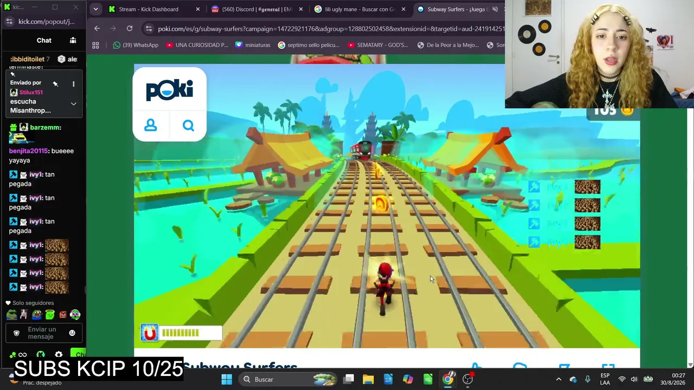Open the UNA CURIOSIDAD P... bookmark

(x=197, y=45)
